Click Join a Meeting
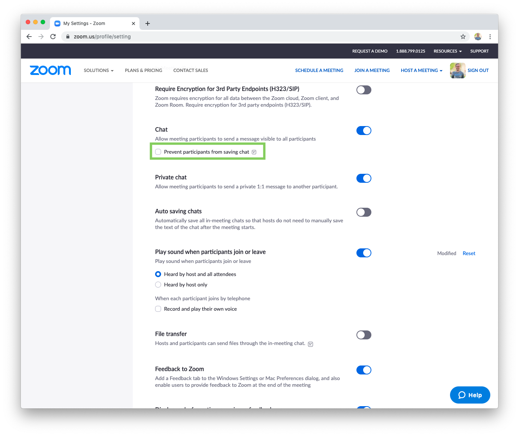Image resolution: width=519 pixels, height=436 pixels. [372, 70]
